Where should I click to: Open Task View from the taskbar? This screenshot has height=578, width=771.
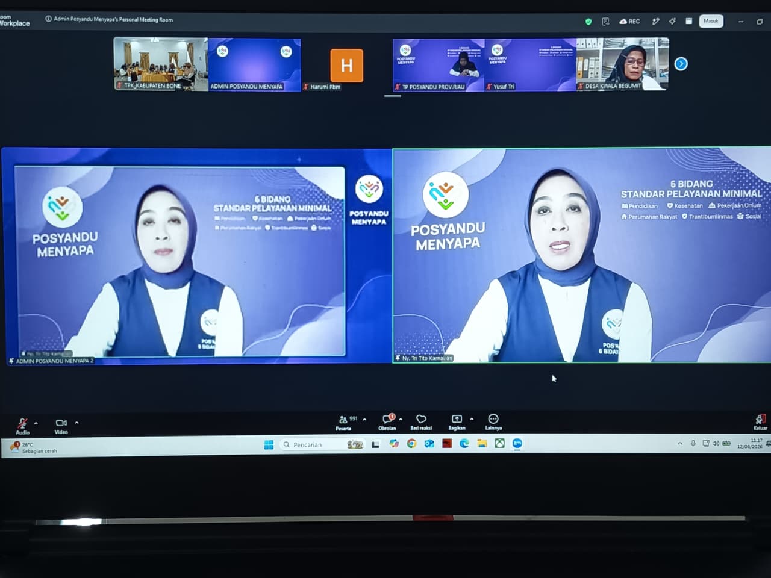(376, 444)
